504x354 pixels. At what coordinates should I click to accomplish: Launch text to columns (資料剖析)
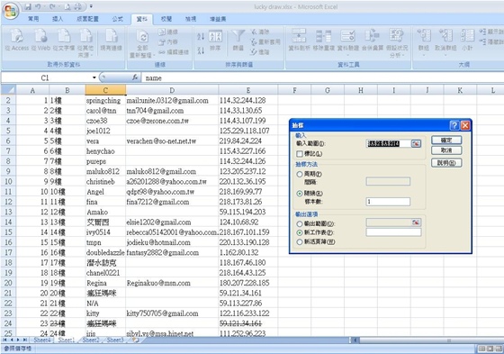pyautogui.click(x=299, y=40)
